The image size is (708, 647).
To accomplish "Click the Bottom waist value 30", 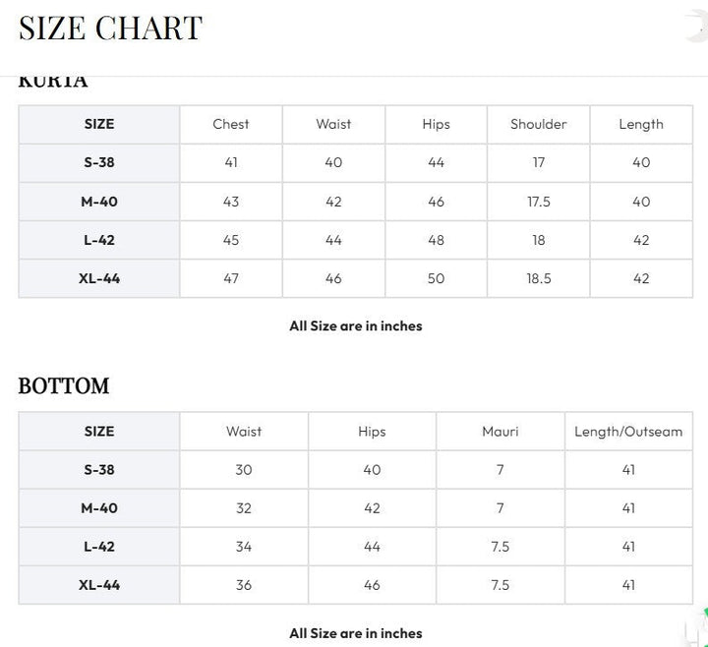I will coord(244,470).
